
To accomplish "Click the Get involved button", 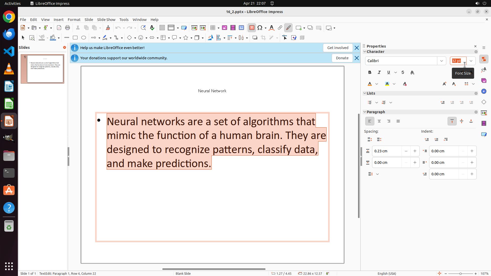I will 338,48.
